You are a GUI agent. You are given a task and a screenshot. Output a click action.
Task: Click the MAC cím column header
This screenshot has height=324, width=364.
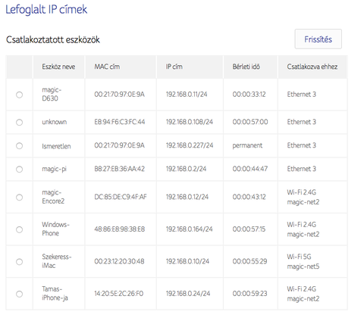tap(107, 67)
